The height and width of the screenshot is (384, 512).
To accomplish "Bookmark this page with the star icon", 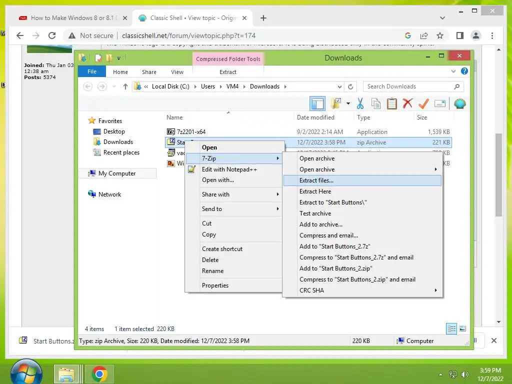I will coord(440,35).
